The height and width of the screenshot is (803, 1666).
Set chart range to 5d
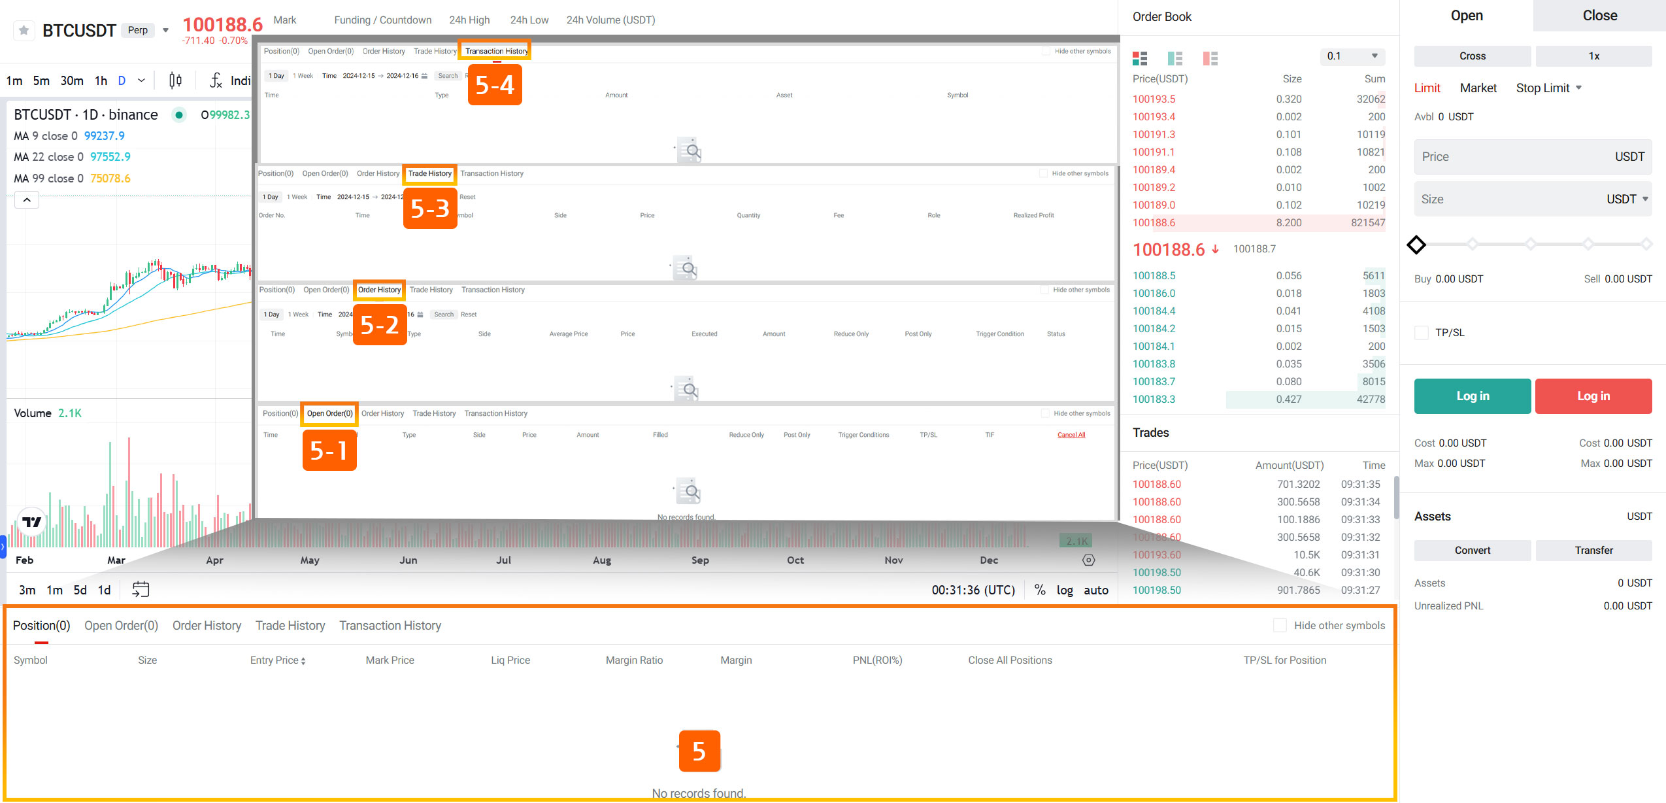point(80,590)
